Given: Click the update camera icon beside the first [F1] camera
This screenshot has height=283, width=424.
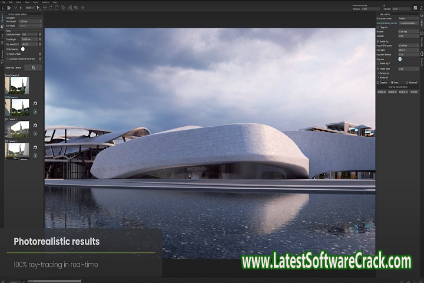Looking at the screenshot, I should (35, 103).
